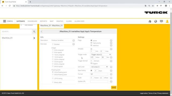Screen dimensions: 172x96
Task: Click the sidebar SEARCH input field
Action: (16, 31)
